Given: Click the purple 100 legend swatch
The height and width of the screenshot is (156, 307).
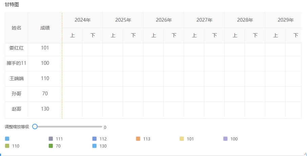Looking at the screenshot, I should [x=225, y=139].
